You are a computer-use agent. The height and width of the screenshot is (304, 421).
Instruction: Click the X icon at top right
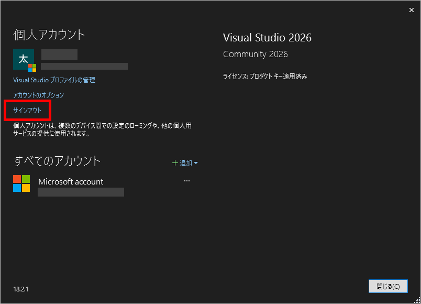coord(411,10)
